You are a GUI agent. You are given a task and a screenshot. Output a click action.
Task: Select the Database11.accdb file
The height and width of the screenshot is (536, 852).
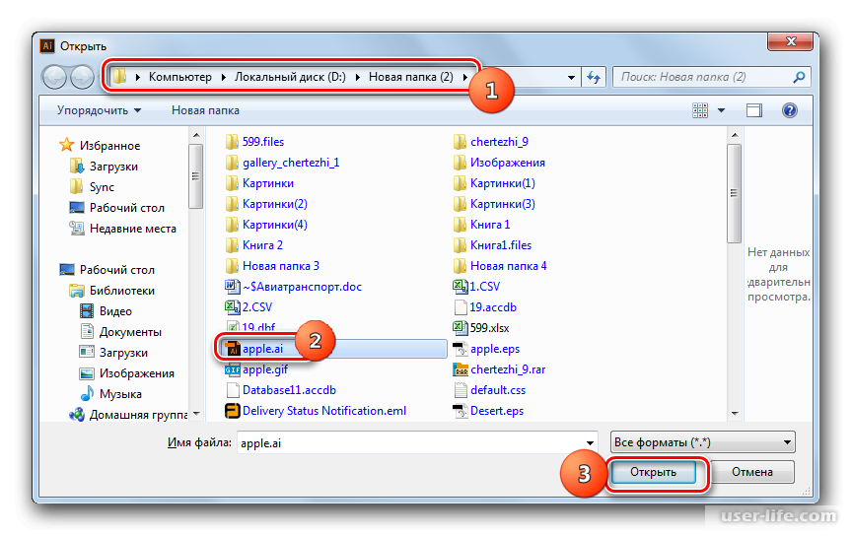pos(289,390)
